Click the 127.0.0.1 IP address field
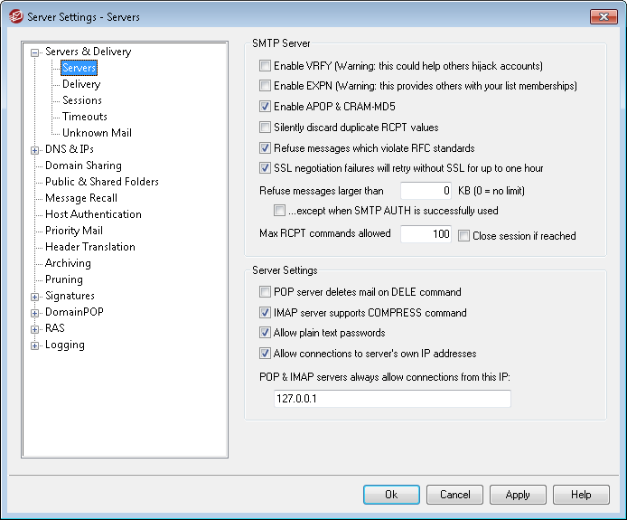 pyautogui.click(x=392, y=399)
